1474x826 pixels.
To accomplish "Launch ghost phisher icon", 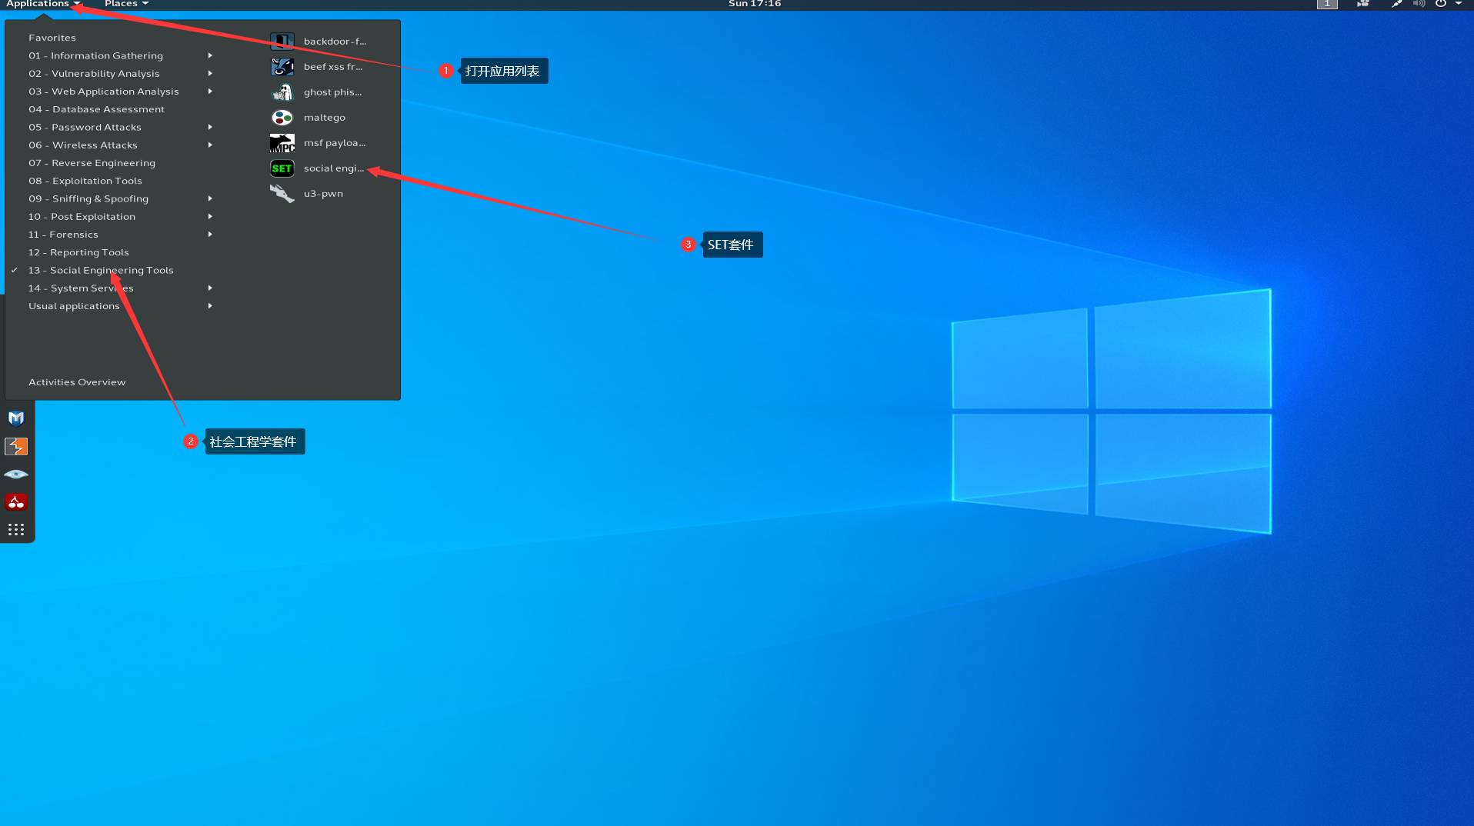I will pos(282,92).
